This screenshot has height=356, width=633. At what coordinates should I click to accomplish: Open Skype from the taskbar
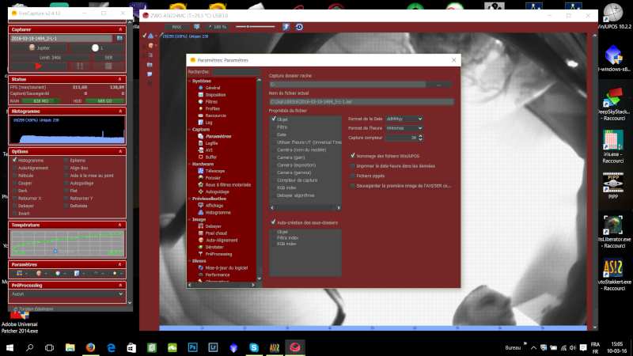pyautogui.click(x=254, y=347)
